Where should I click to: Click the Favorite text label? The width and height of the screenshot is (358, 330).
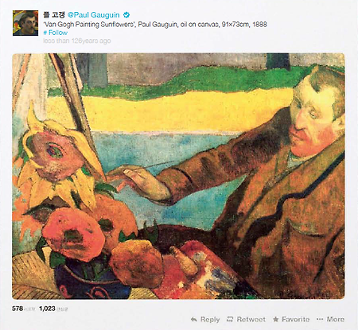[295, 320]
